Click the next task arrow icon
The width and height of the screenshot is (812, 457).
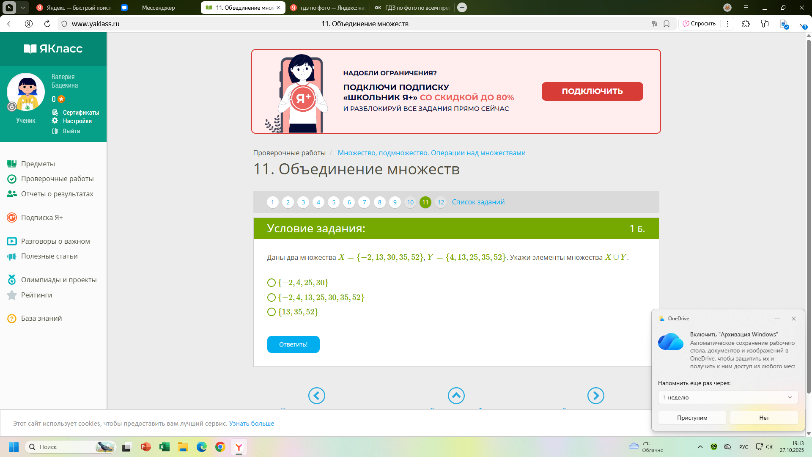point(595,396)
